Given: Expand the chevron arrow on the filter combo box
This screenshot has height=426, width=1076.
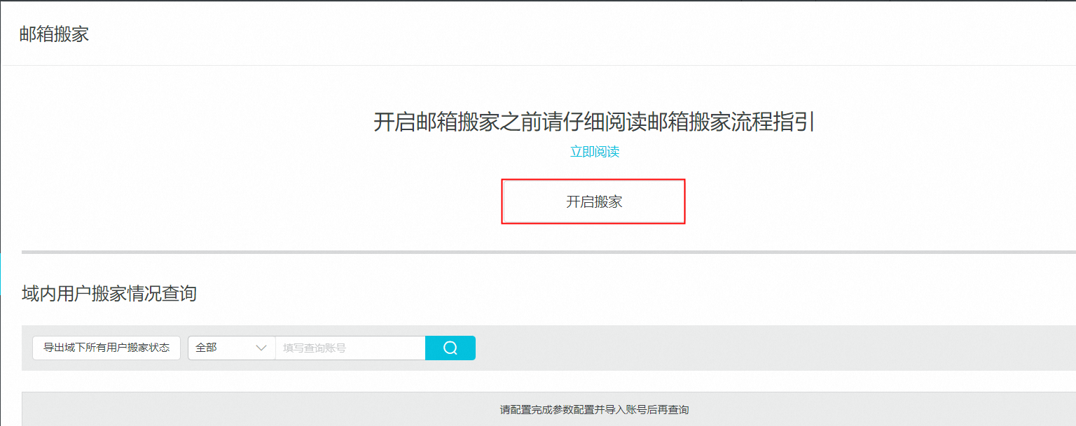Looking at the screenshot, I should [x=262, y=348].
